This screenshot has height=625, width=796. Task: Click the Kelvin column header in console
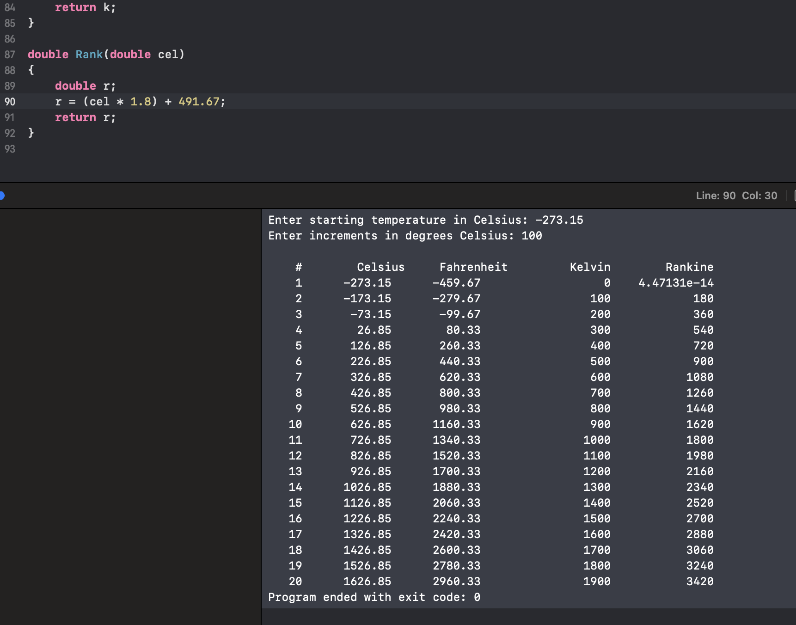click(590, 267)
